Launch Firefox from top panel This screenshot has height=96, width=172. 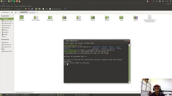tap(17, 1)
